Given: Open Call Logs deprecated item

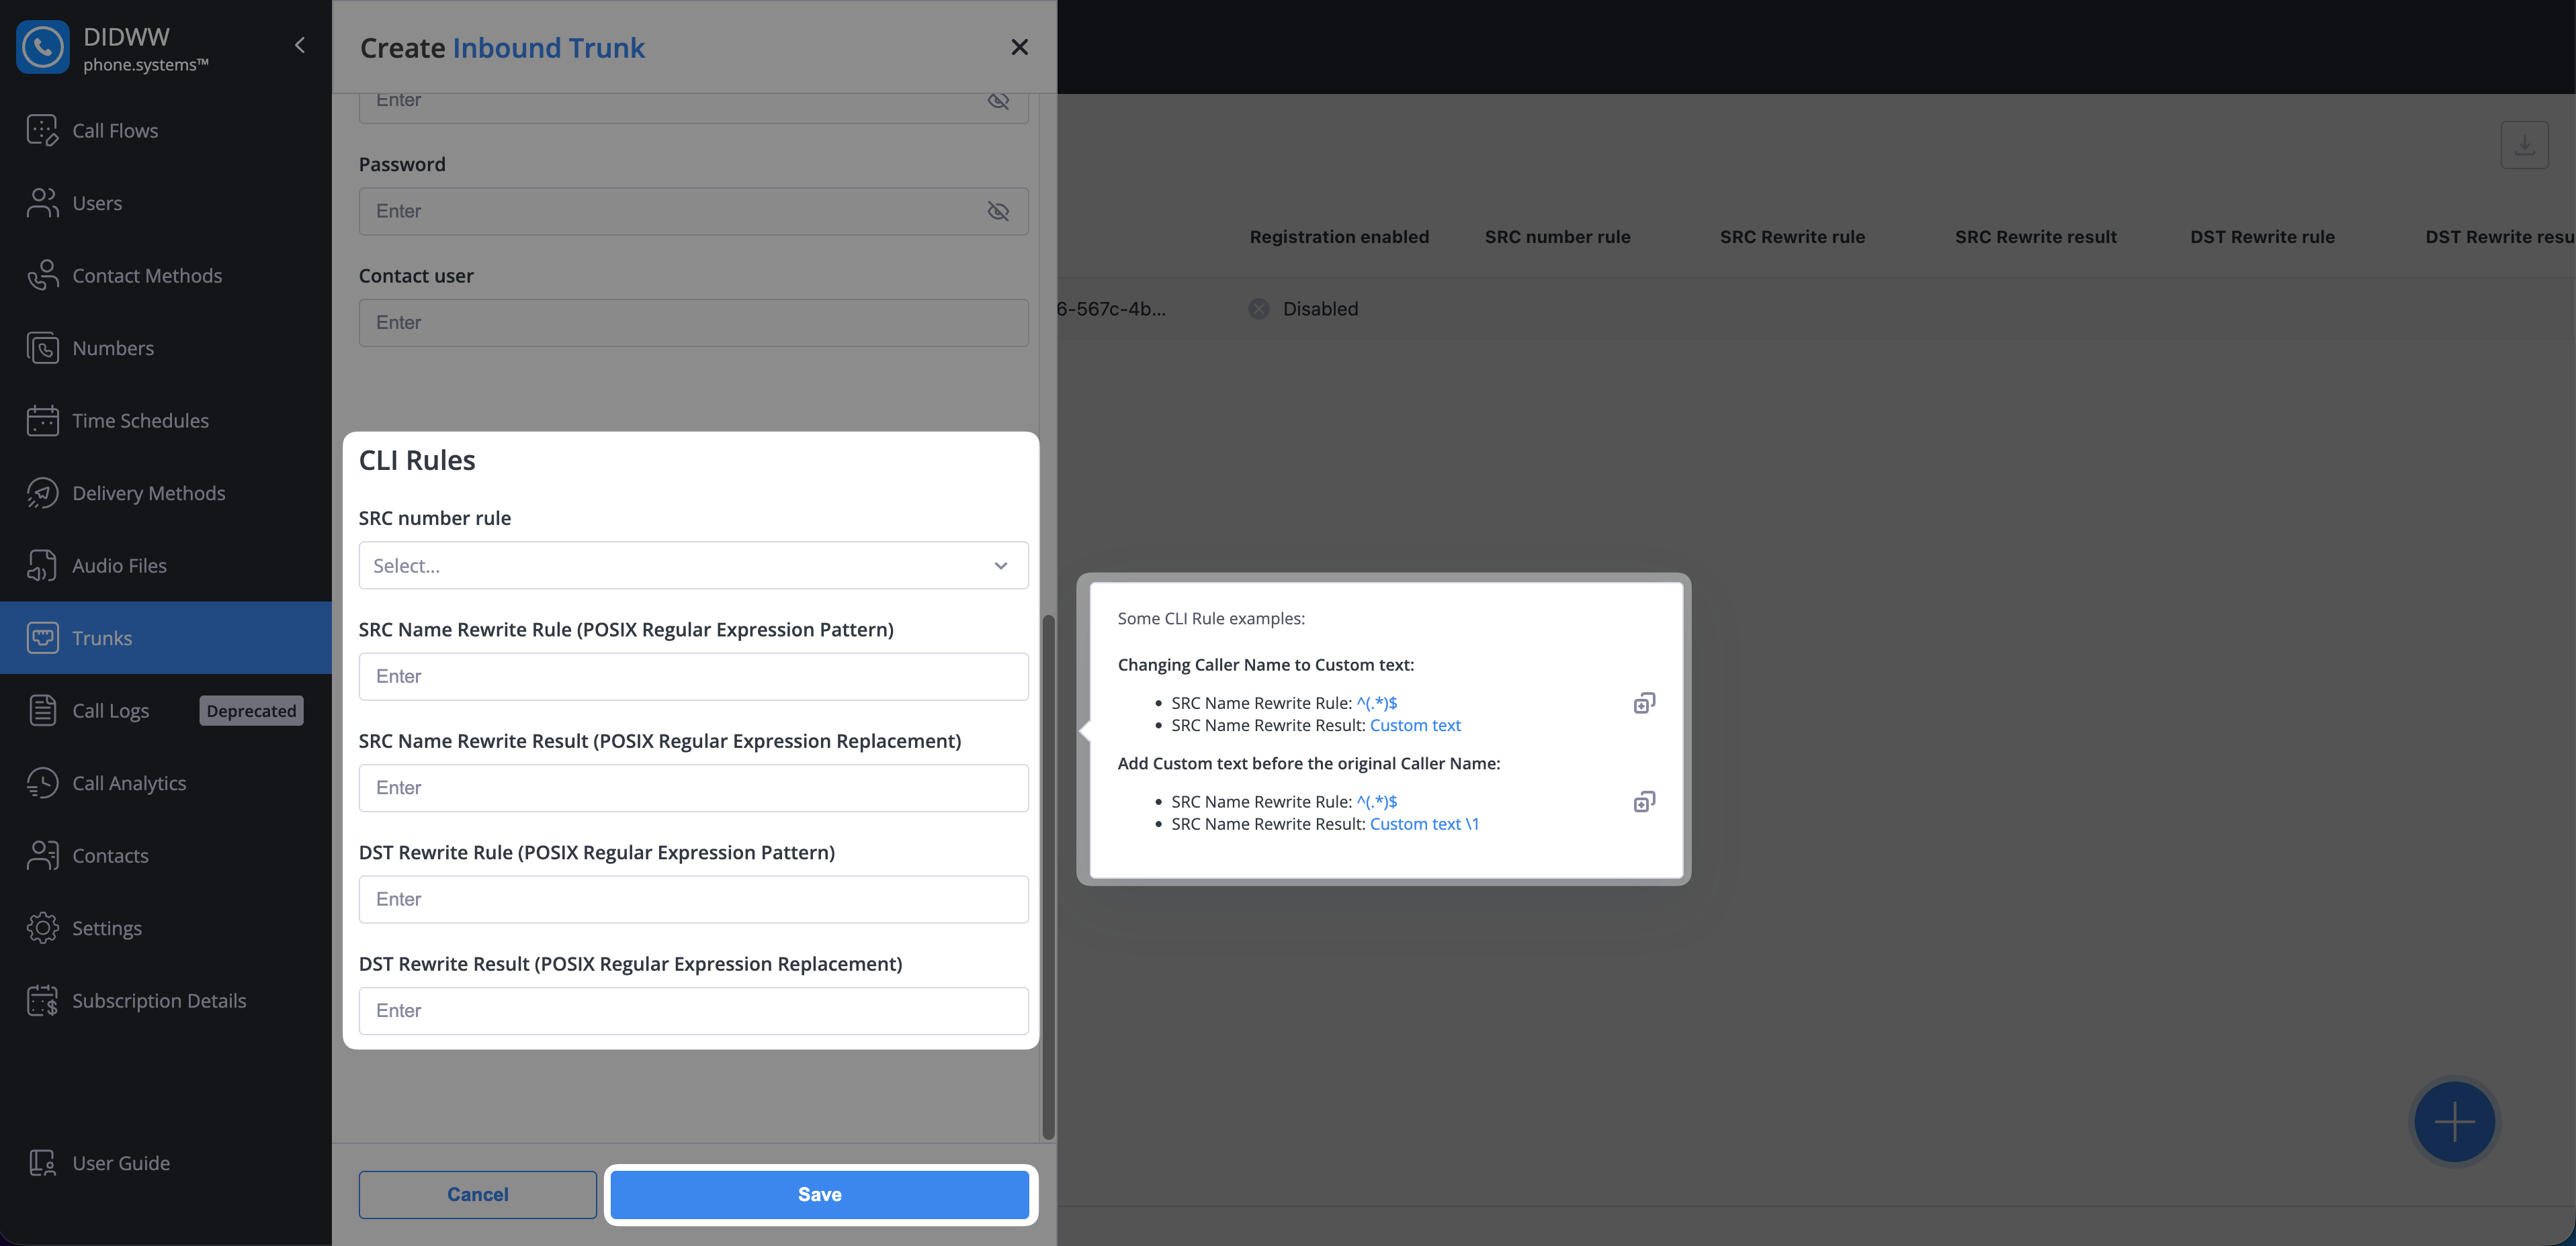Looking at the screenshot, I should [111, 712].
